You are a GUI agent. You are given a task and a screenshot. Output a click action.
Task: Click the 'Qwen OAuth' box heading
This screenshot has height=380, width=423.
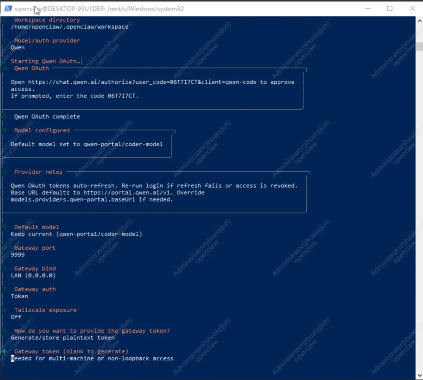coord(32,68)
